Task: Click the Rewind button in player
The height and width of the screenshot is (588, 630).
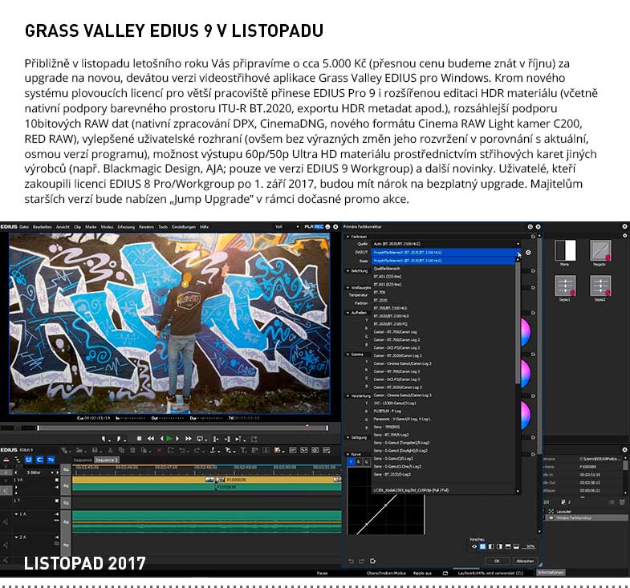Action: click(x=151, y=439)
